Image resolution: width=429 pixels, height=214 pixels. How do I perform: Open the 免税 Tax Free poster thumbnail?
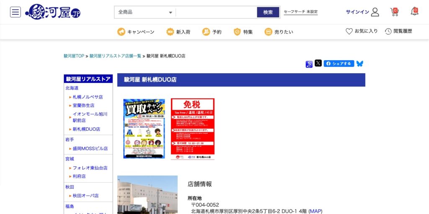tap(193, 129)
